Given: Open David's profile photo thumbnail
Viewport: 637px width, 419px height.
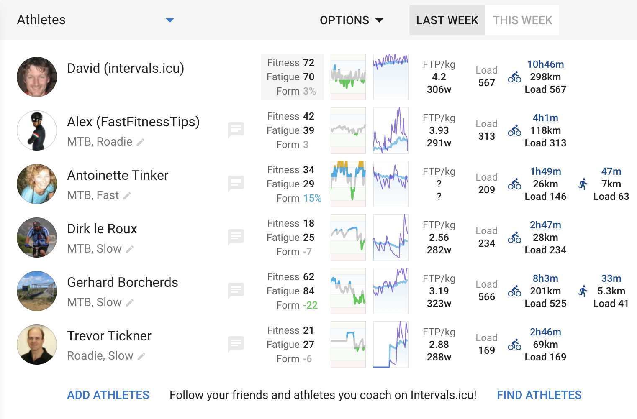Looking at the screenshot, I should point(37,77).
